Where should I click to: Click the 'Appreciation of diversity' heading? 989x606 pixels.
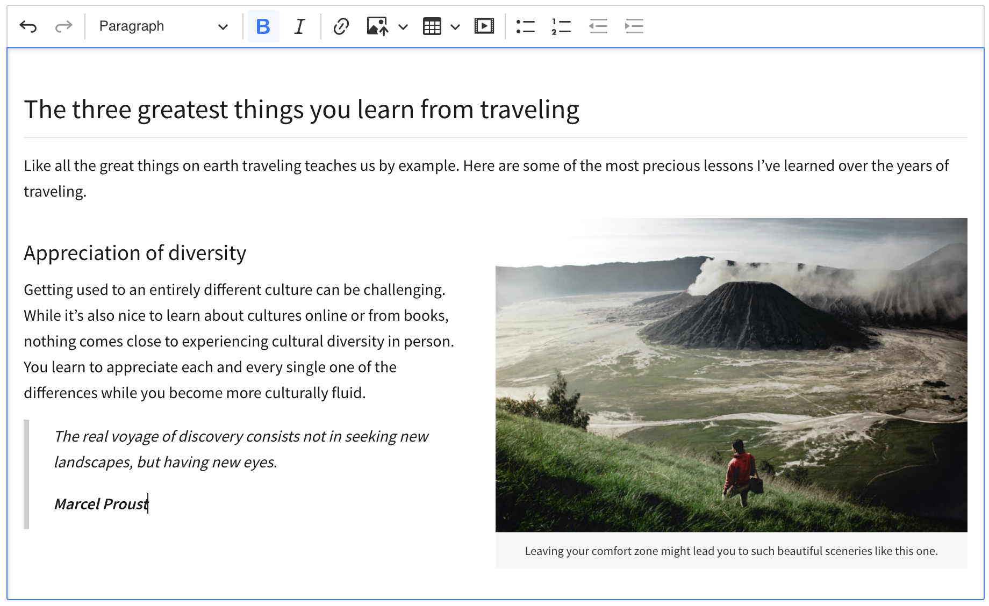click(x=135, y=253)
